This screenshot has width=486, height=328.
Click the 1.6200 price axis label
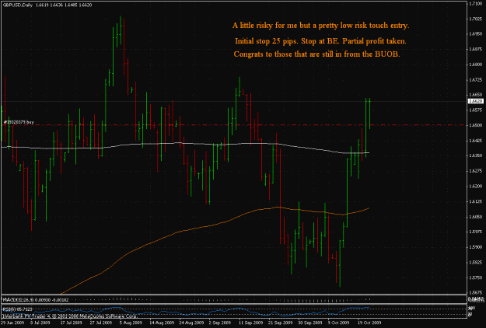[x=475, y=186]
